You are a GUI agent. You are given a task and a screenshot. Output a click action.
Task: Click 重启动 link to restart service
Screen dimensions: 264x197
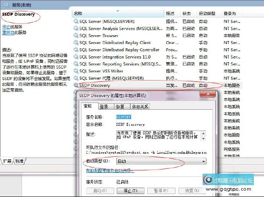click(8, 33)
